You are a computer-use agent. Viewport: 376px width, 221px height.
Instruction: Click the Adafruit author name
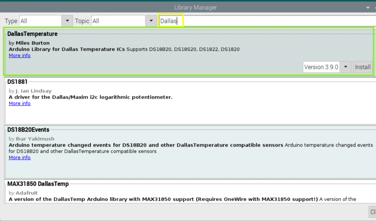tap(26, 193)
